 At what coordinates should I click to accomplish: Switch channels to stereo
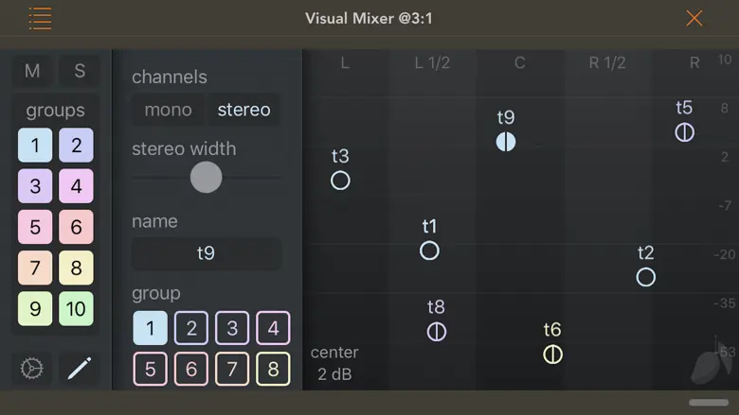243,110
